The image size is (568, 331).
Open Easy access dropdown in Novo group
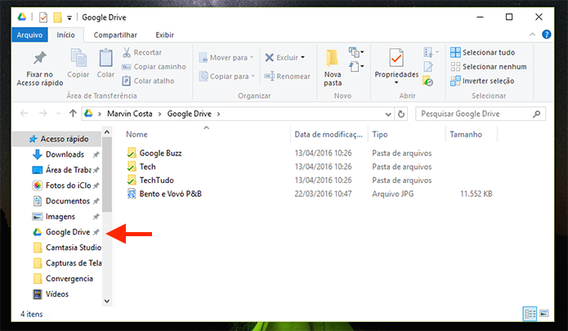pyautogui.click(x=356, y=67)
